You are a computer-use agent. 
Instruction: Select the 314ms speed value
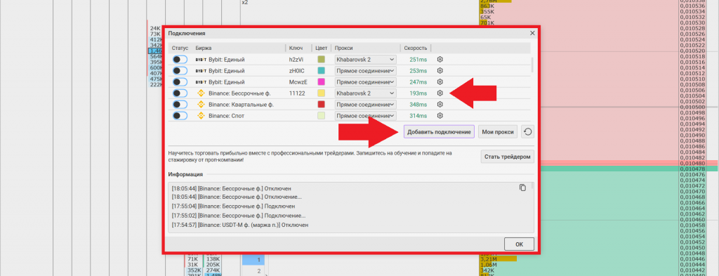pyautogui.click(x=418, y=116)
